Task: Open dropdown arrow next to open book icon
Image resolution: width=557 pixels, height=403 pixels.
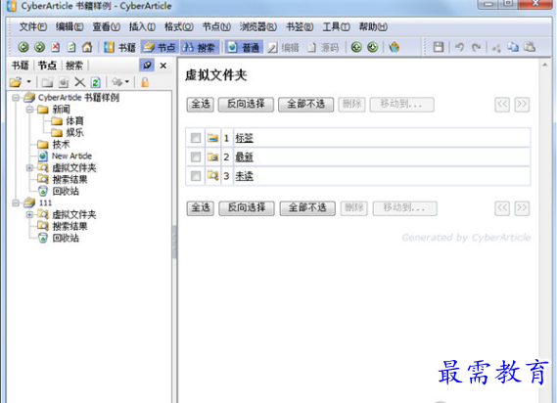Action: pos(29,82)
